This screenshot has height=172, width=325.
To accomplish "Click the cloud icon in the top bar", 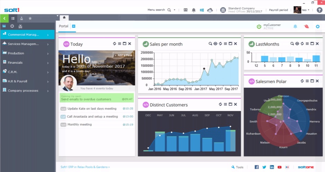I will pos(210,10).
